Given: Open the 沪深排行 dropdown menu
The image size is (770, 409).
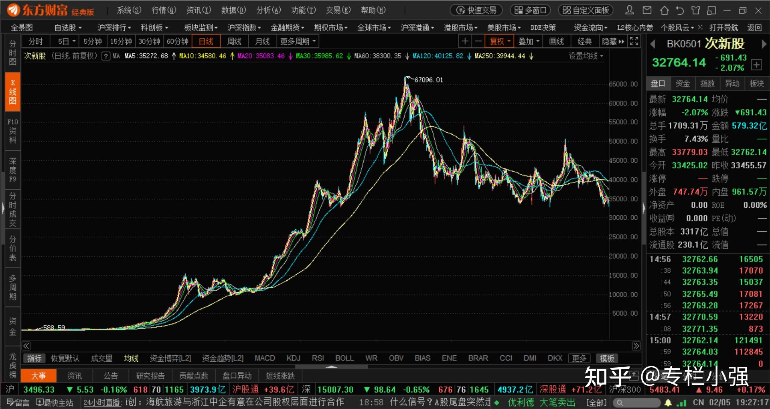Looking at the screenshot, I should point(114,27).
